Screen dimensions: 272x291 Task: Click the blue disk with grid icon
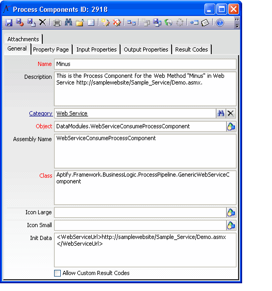coord(157,23)
